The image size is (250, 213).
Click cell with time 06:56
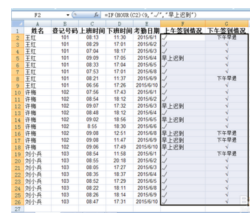click(92, 85)
